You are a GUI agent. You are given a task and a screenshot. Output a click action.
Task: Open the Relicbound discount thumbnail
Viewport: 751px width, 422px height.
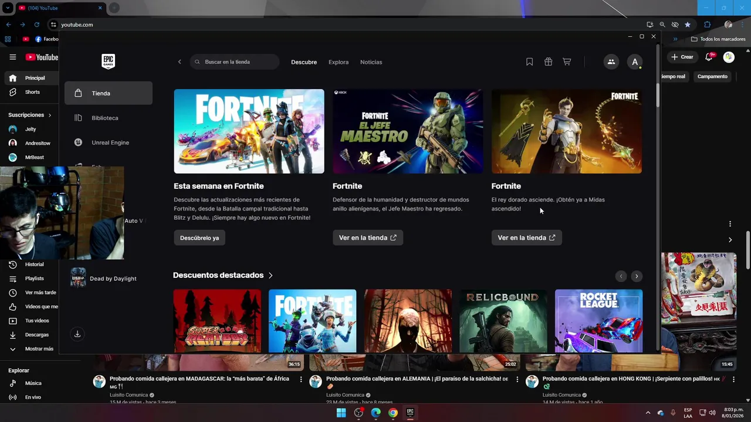pyautogui.click(x=503, y=321)
